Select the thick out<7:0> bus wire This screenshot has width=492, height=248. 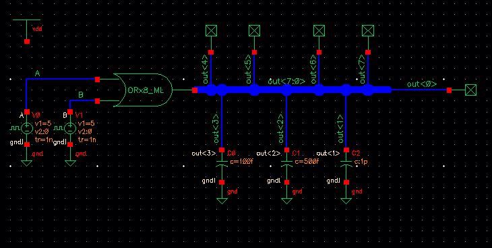coord(293,90)
